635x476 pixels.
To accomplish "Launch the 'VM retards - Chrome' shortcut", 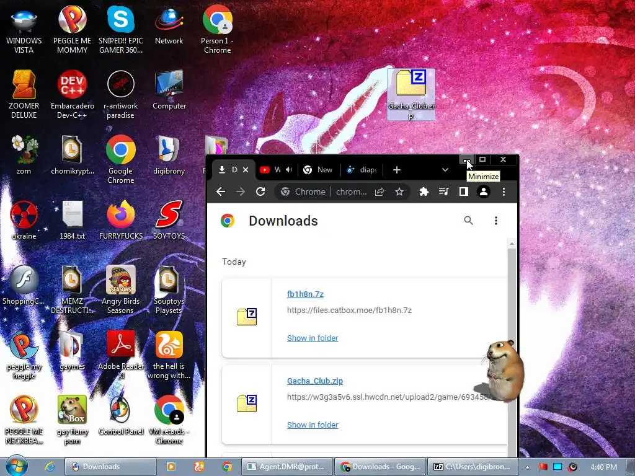I will pos(169,420).
